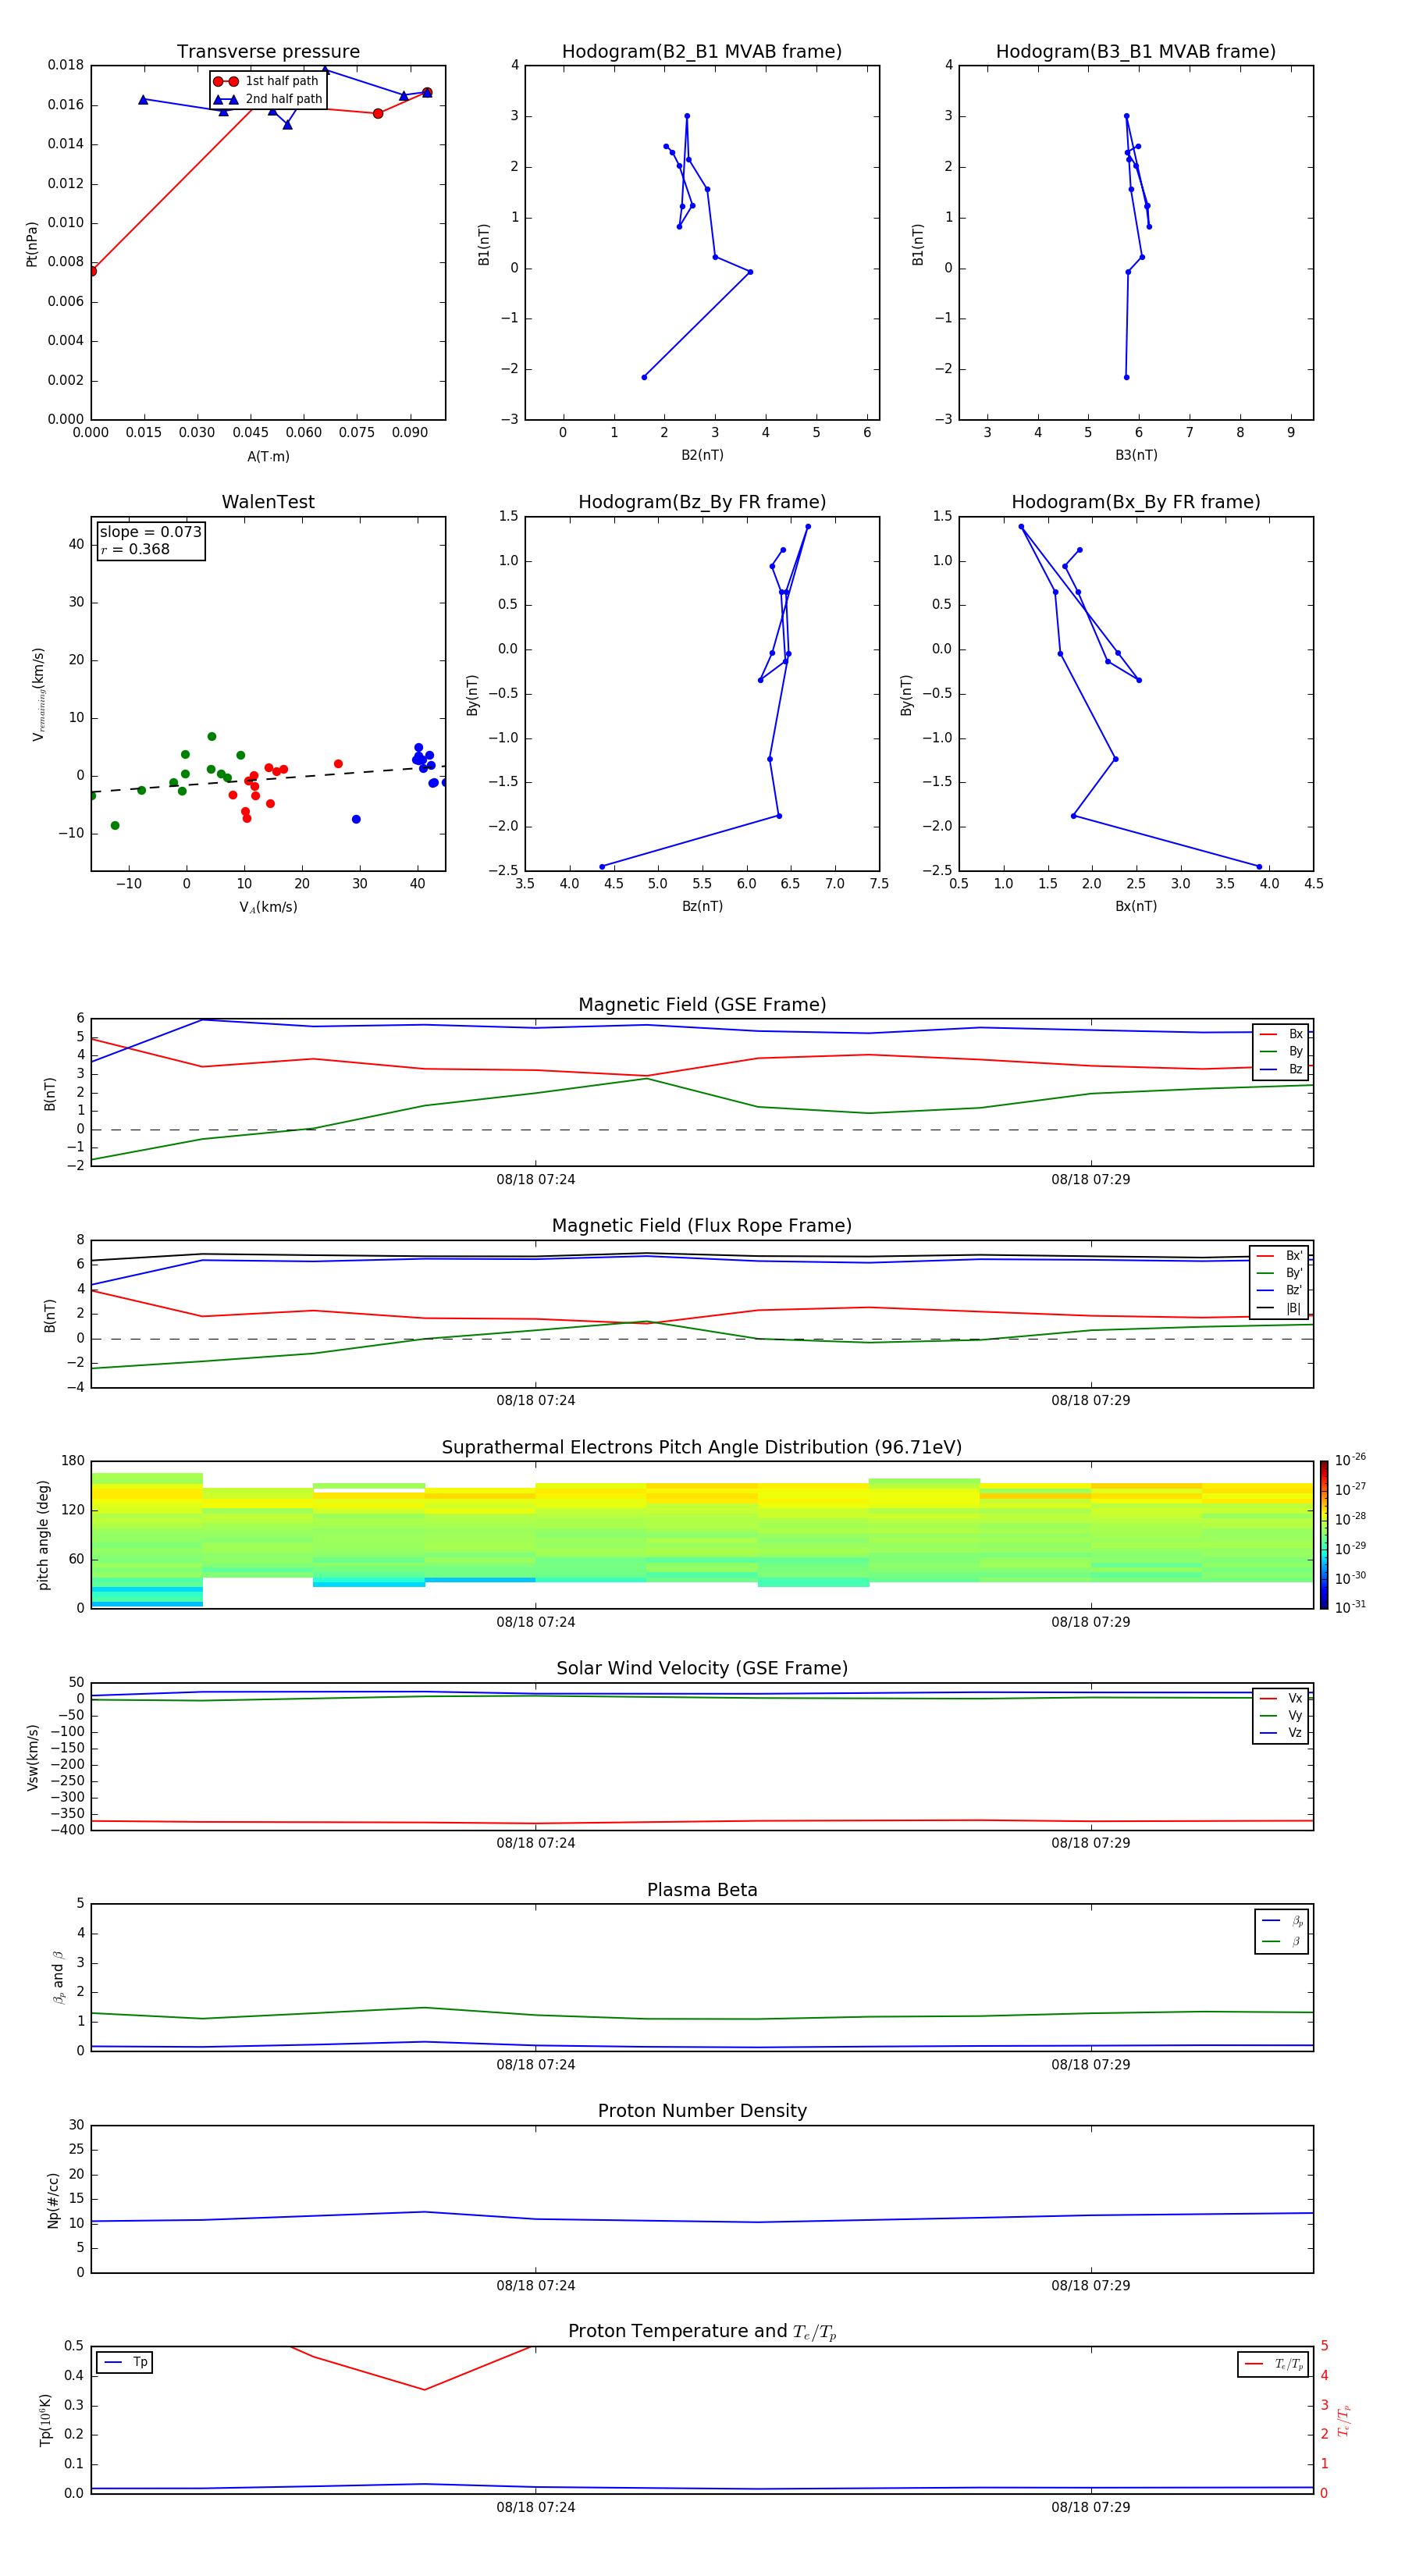This screenshot has height=2576, width=1405.
Task: Click the Te/Tp legend entry
Action: pyautogui.click(x=1273, y=2364)
